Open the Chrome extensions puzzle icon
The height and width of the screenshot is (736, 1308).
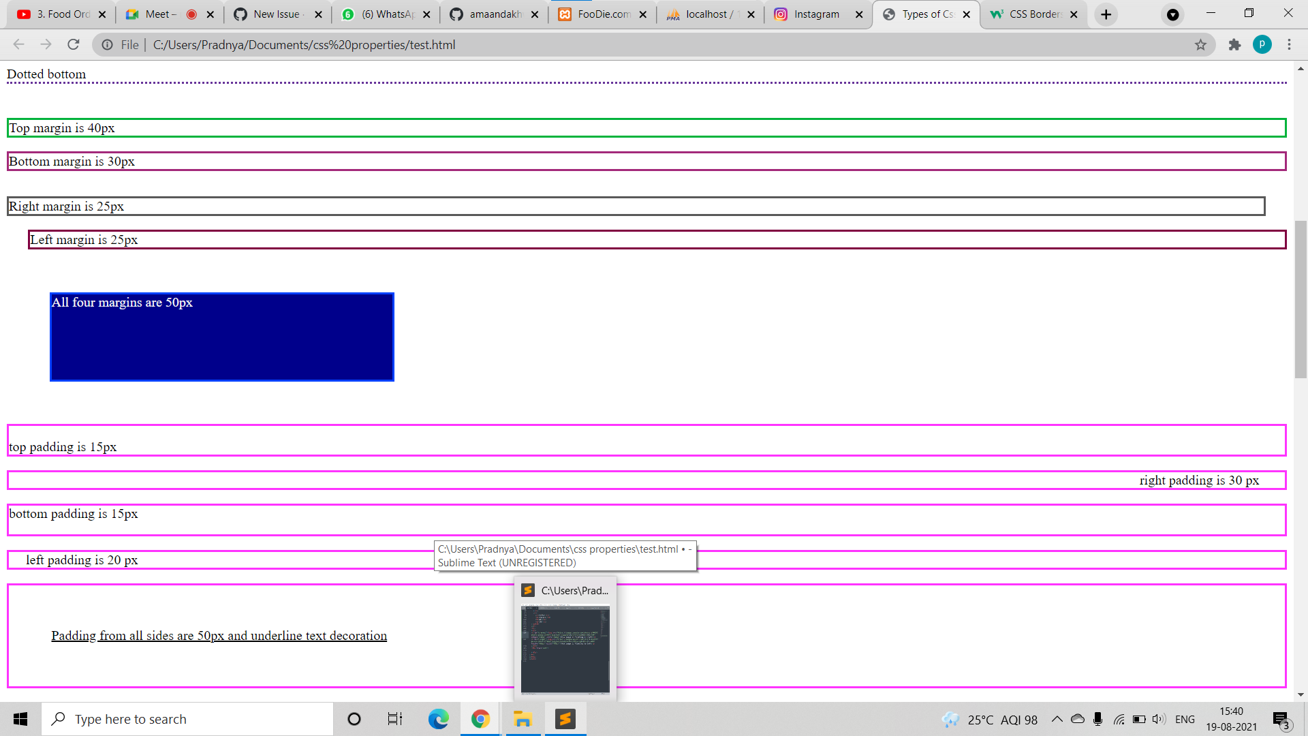click(1234, 45)
